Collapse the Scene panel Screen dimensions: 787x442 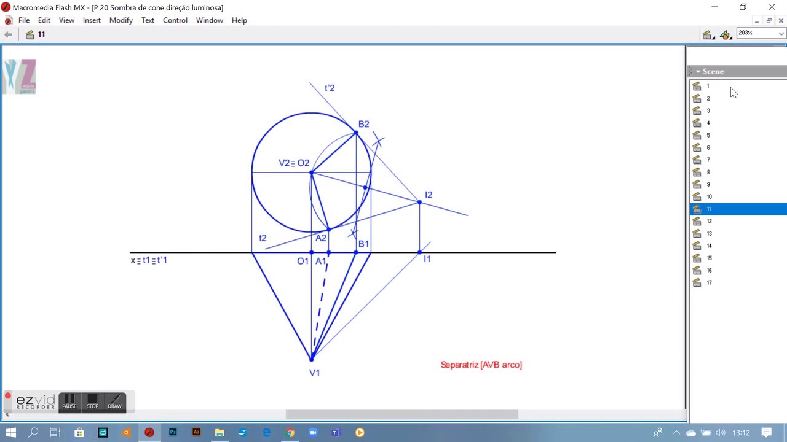(x=698, y=72)
